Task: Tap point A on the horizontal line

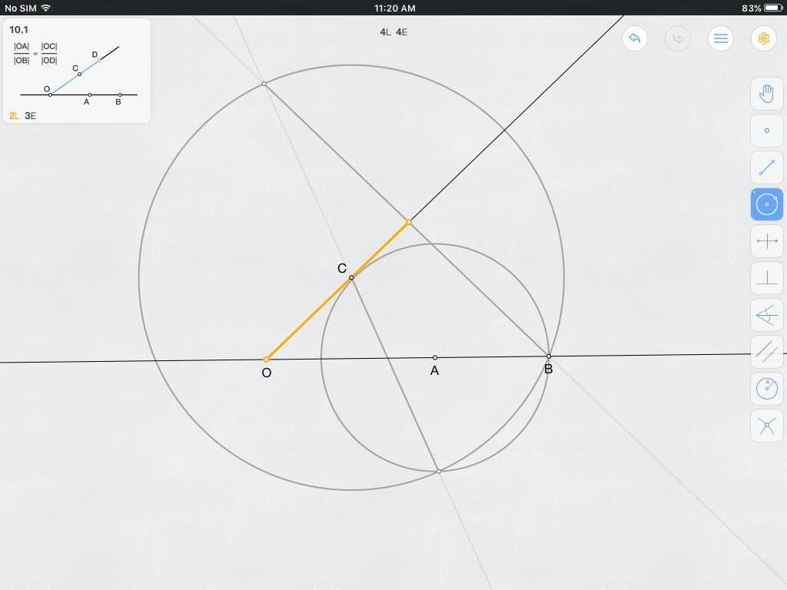Action: 435,357
